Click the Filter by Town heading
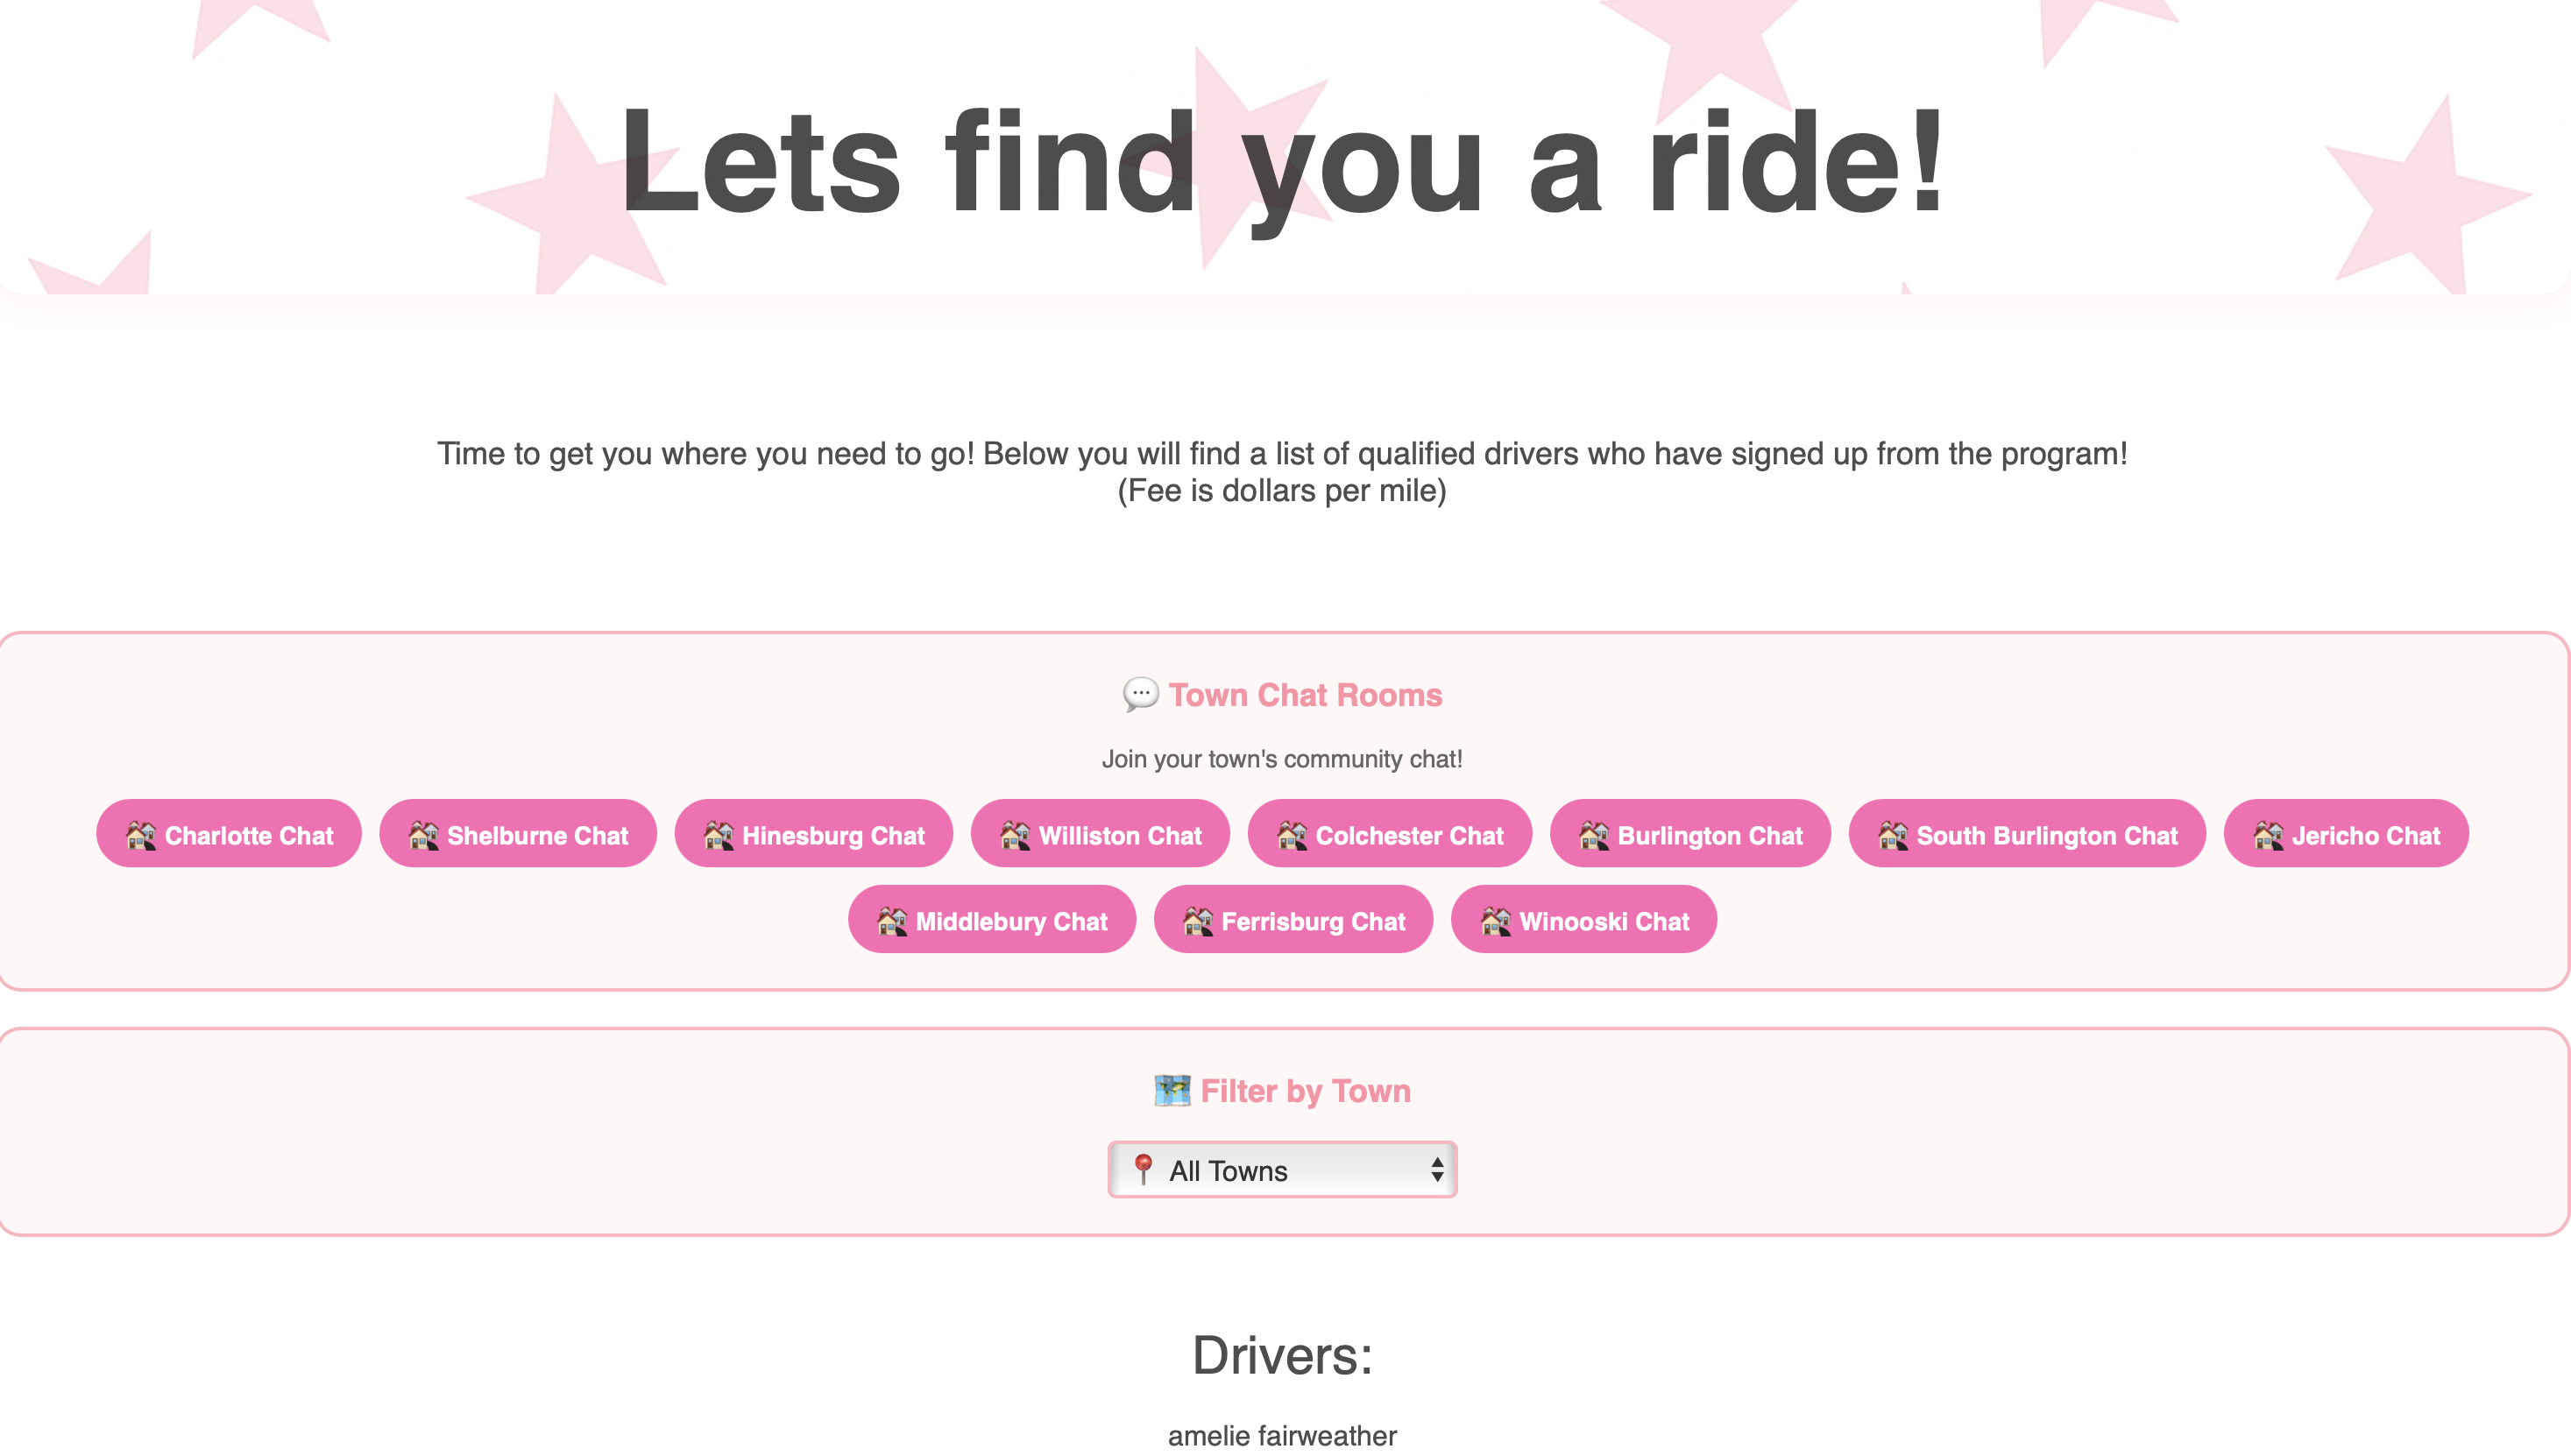This screenshot has height=1456, width=2571. pos(1305,1091)
